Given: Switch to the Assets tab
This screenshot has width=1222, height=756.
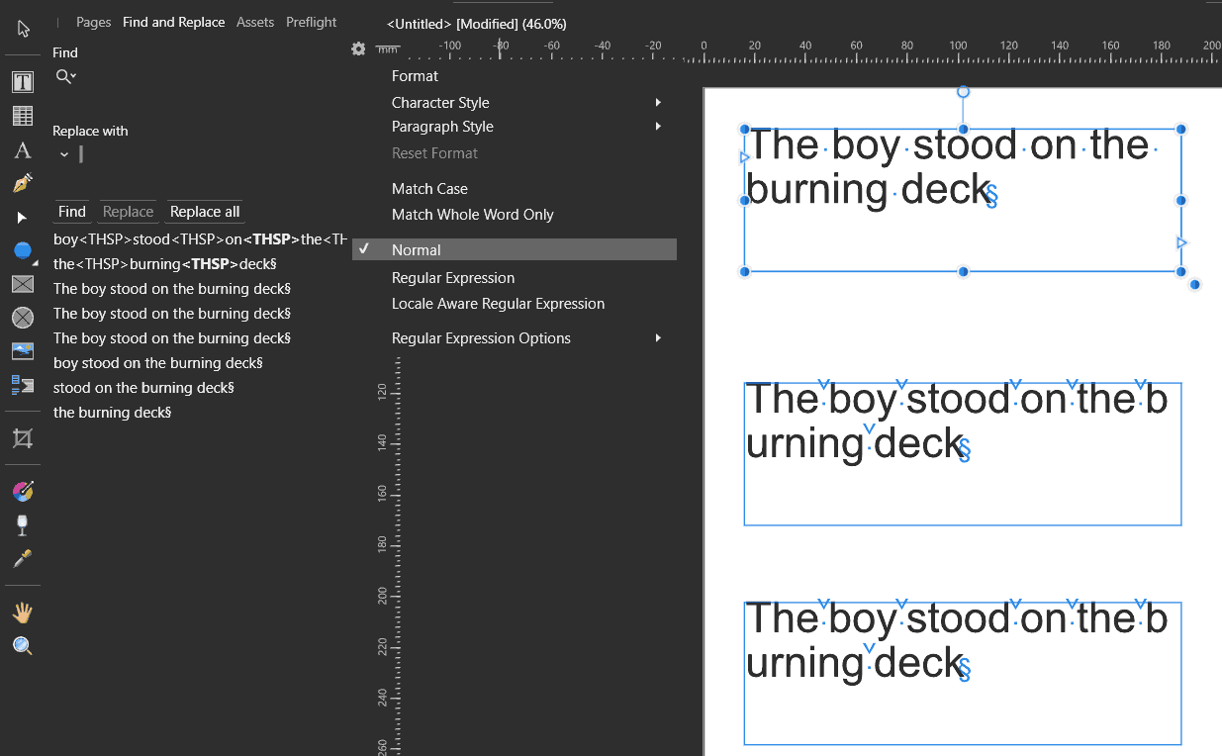Looking at the screenshot, I should click(x=255, y=22).
